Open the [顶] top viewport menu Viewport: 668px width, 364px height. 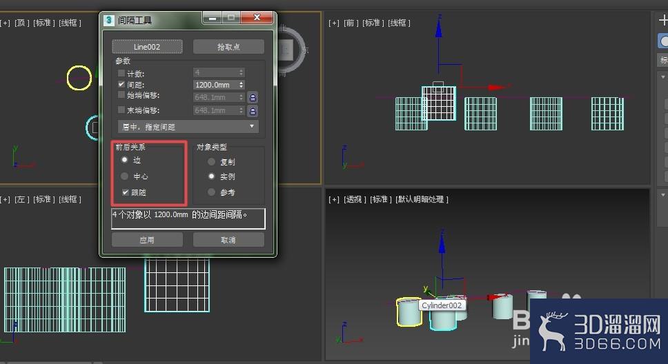tap(21, 23)
